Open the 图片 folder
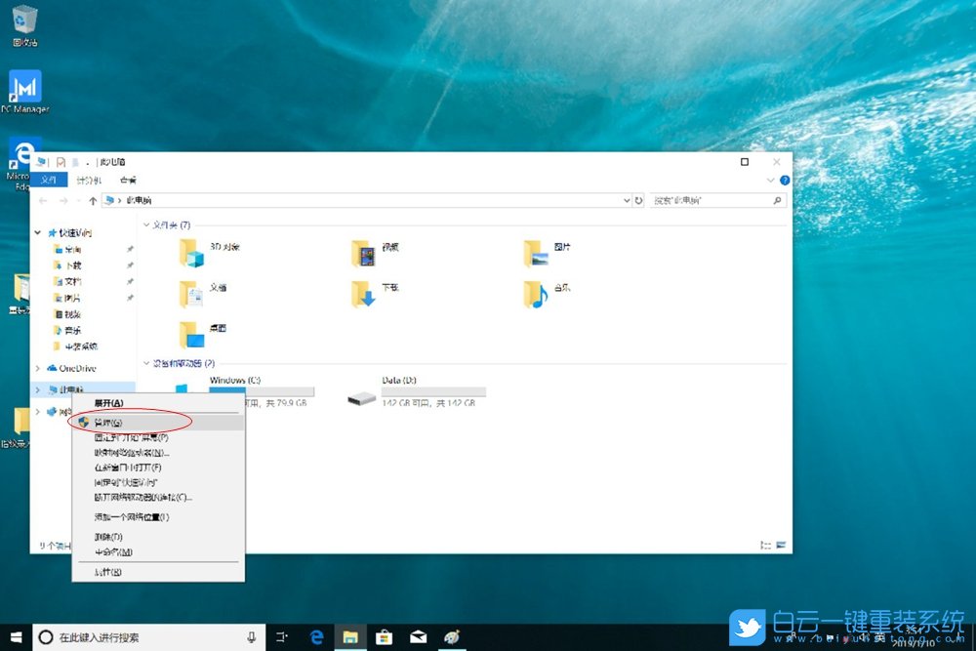Viewport: 976px width, 651px height. tap(537, 253)
